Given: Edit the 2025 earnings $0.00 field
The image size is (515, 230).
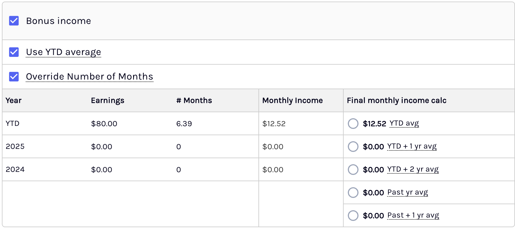Looking at the screenshot, I should (x=102, y=147).
